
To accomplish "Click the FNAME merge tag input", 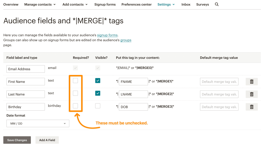I will (133, 82).
